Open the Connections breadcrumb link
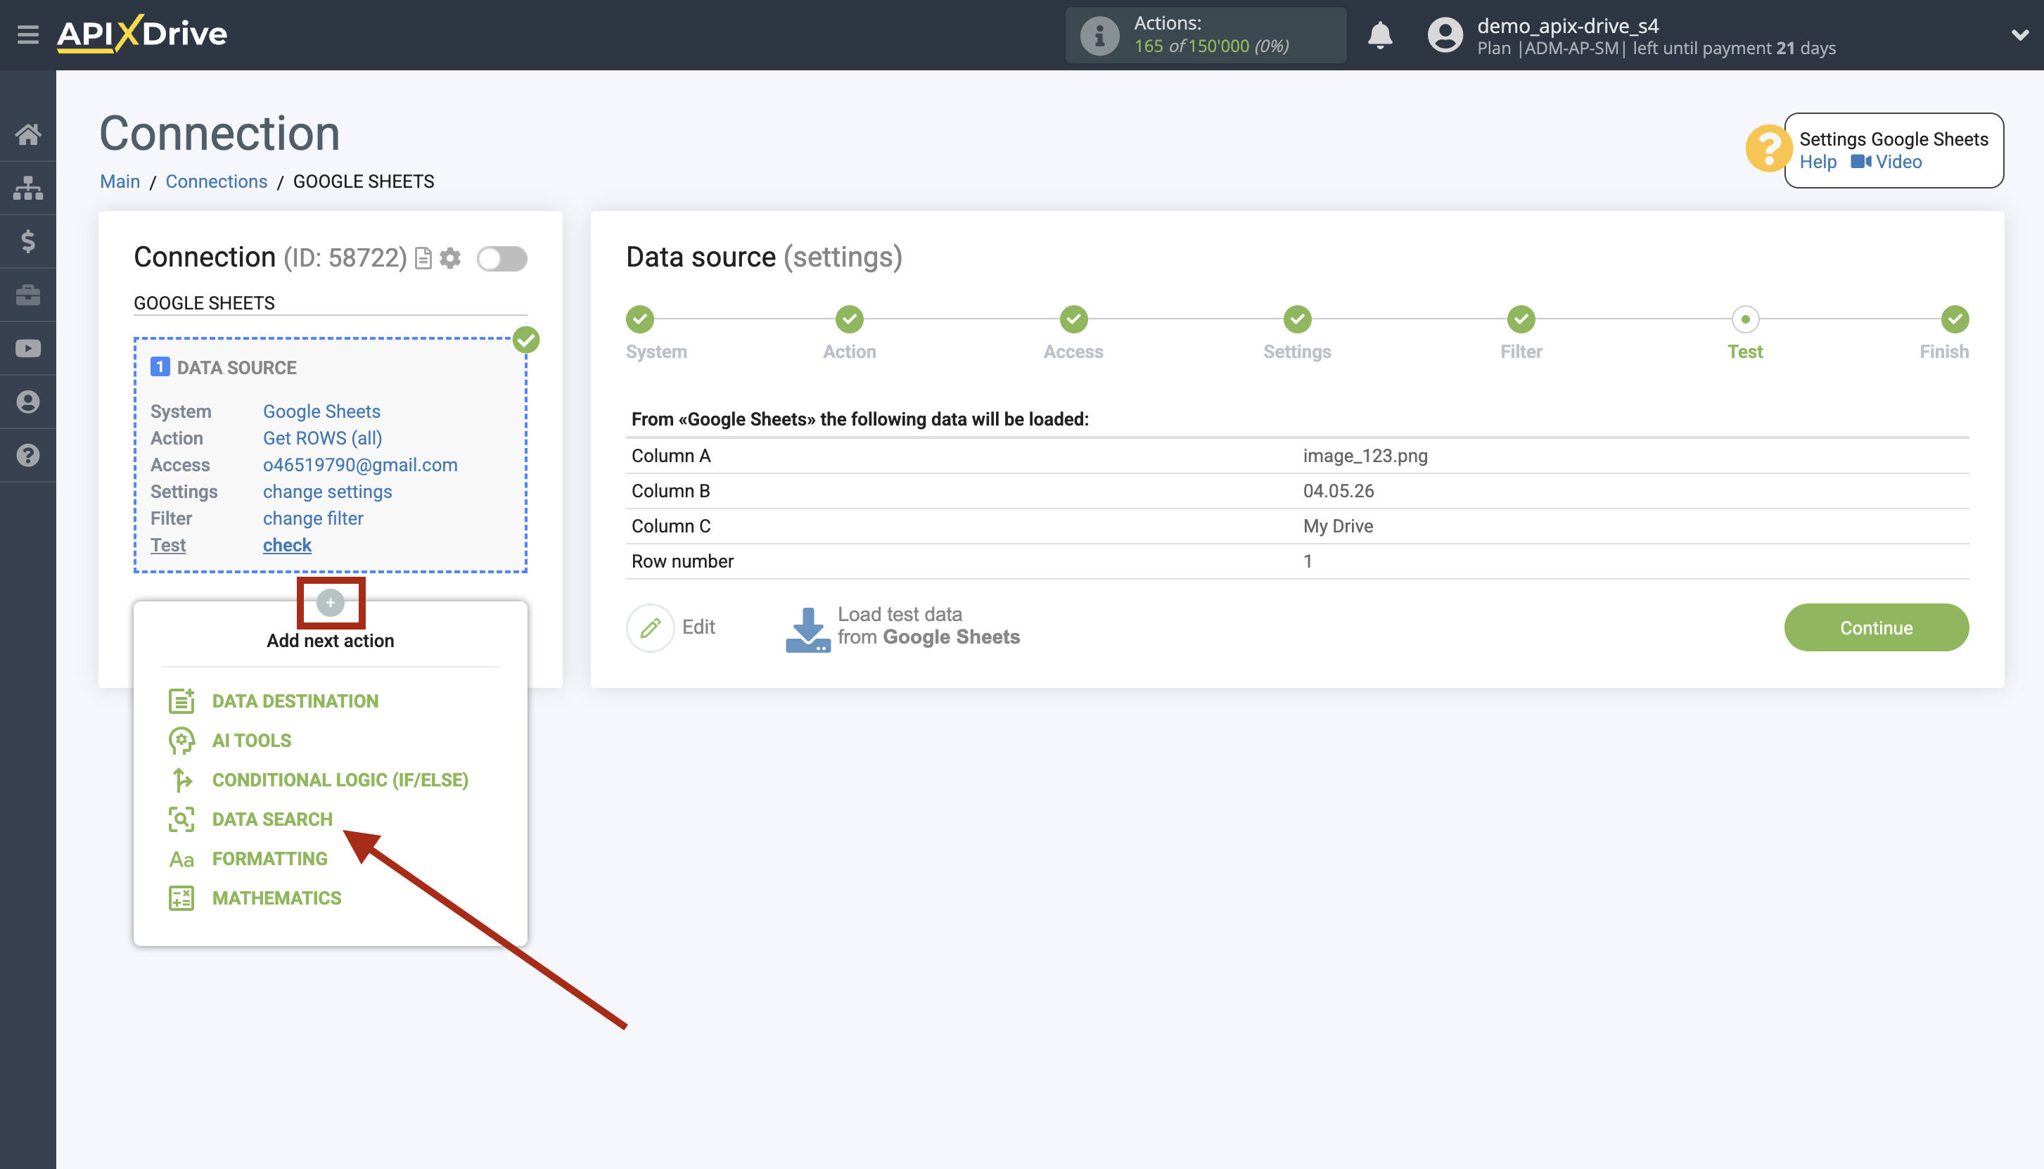The height and width of the screenshot is (1169, 2044). [x=216, y=181]
